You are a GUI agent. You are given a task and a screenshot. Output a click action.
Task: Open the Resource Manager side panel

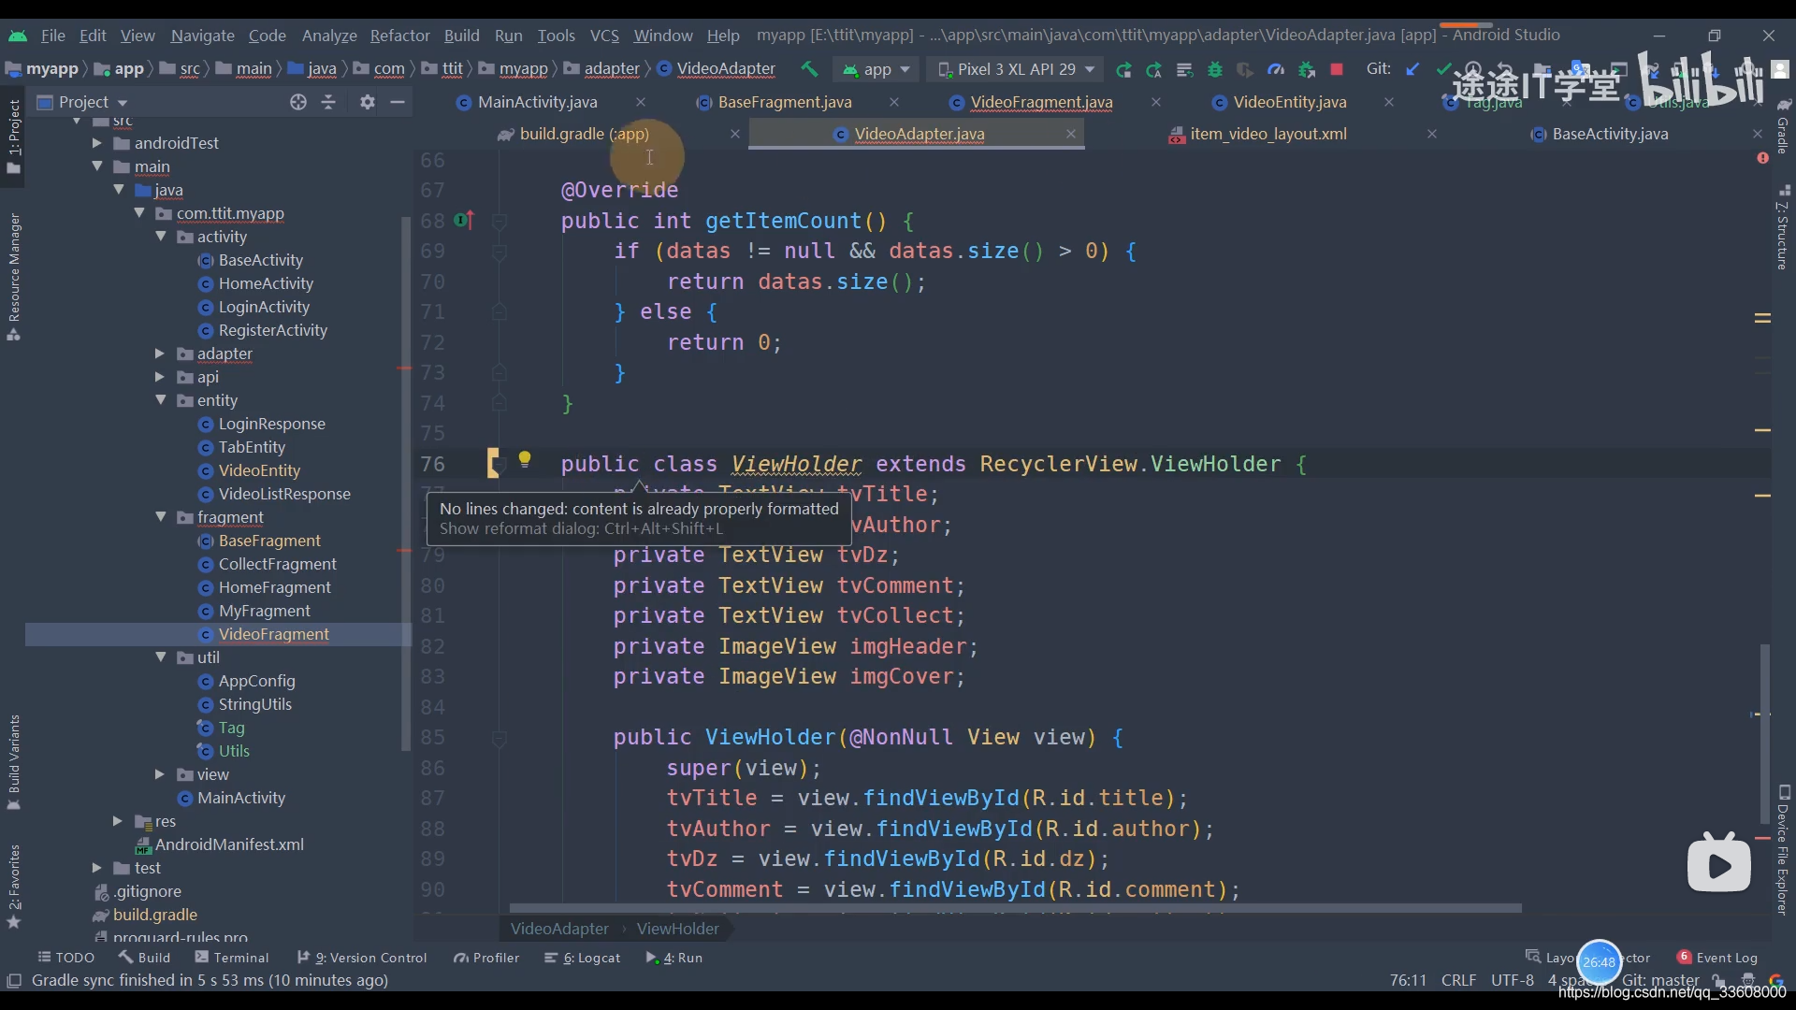click(14, 277)
